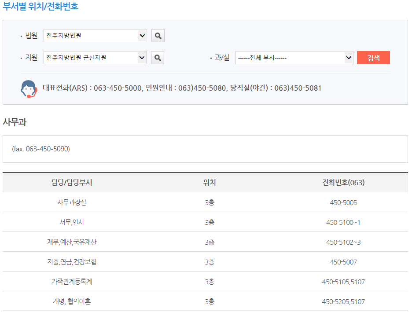Open the 지원 dropdown showing 전주지방법원 군산지원

(x=95, y=58)
